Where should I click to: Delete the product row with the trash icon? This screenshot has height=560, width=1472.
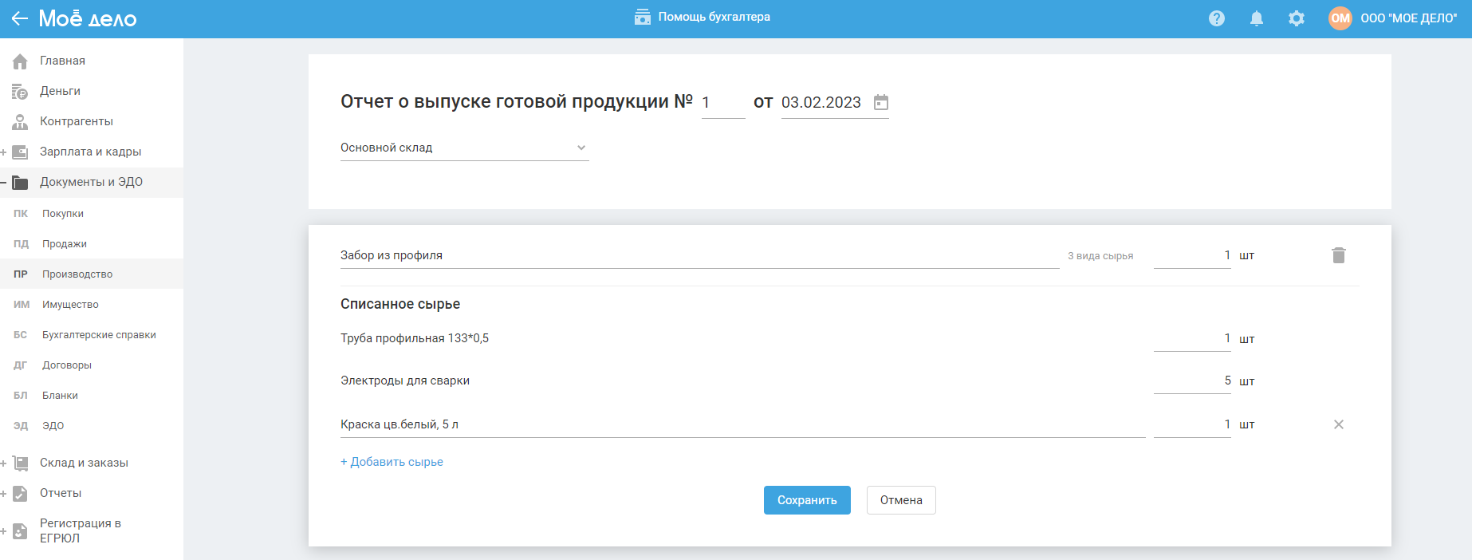tap(1339, 255)
